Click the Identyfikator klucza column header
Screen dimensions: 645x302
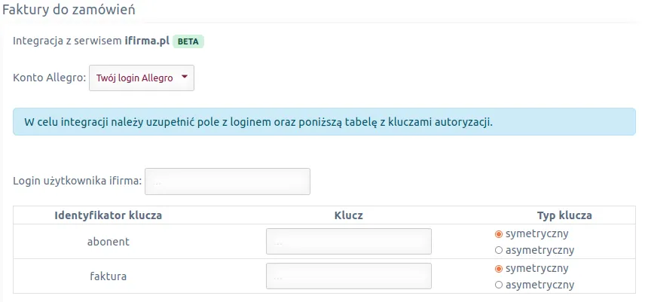tap(108, 215)
